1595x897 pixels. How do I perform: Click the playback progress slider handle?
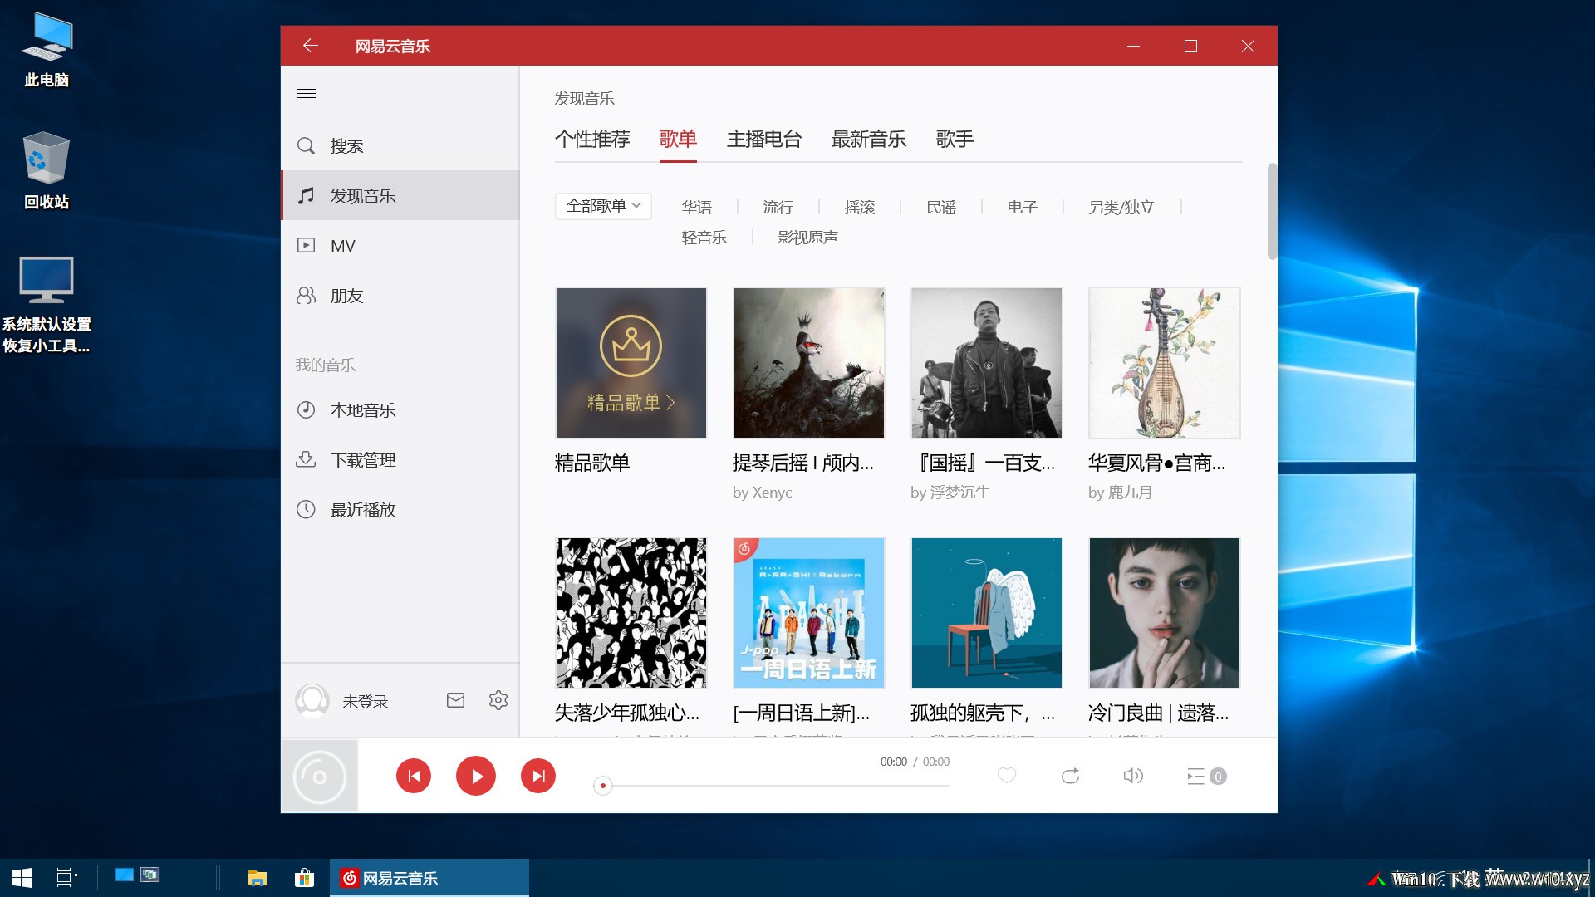(603, 785)
